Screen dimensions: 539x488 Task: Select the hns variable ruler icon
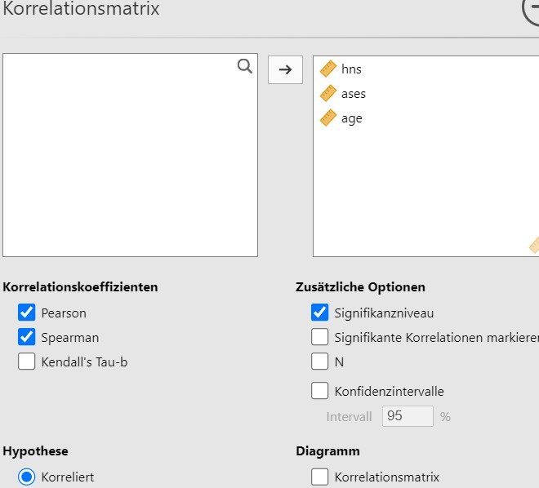[x=328, y=69]
